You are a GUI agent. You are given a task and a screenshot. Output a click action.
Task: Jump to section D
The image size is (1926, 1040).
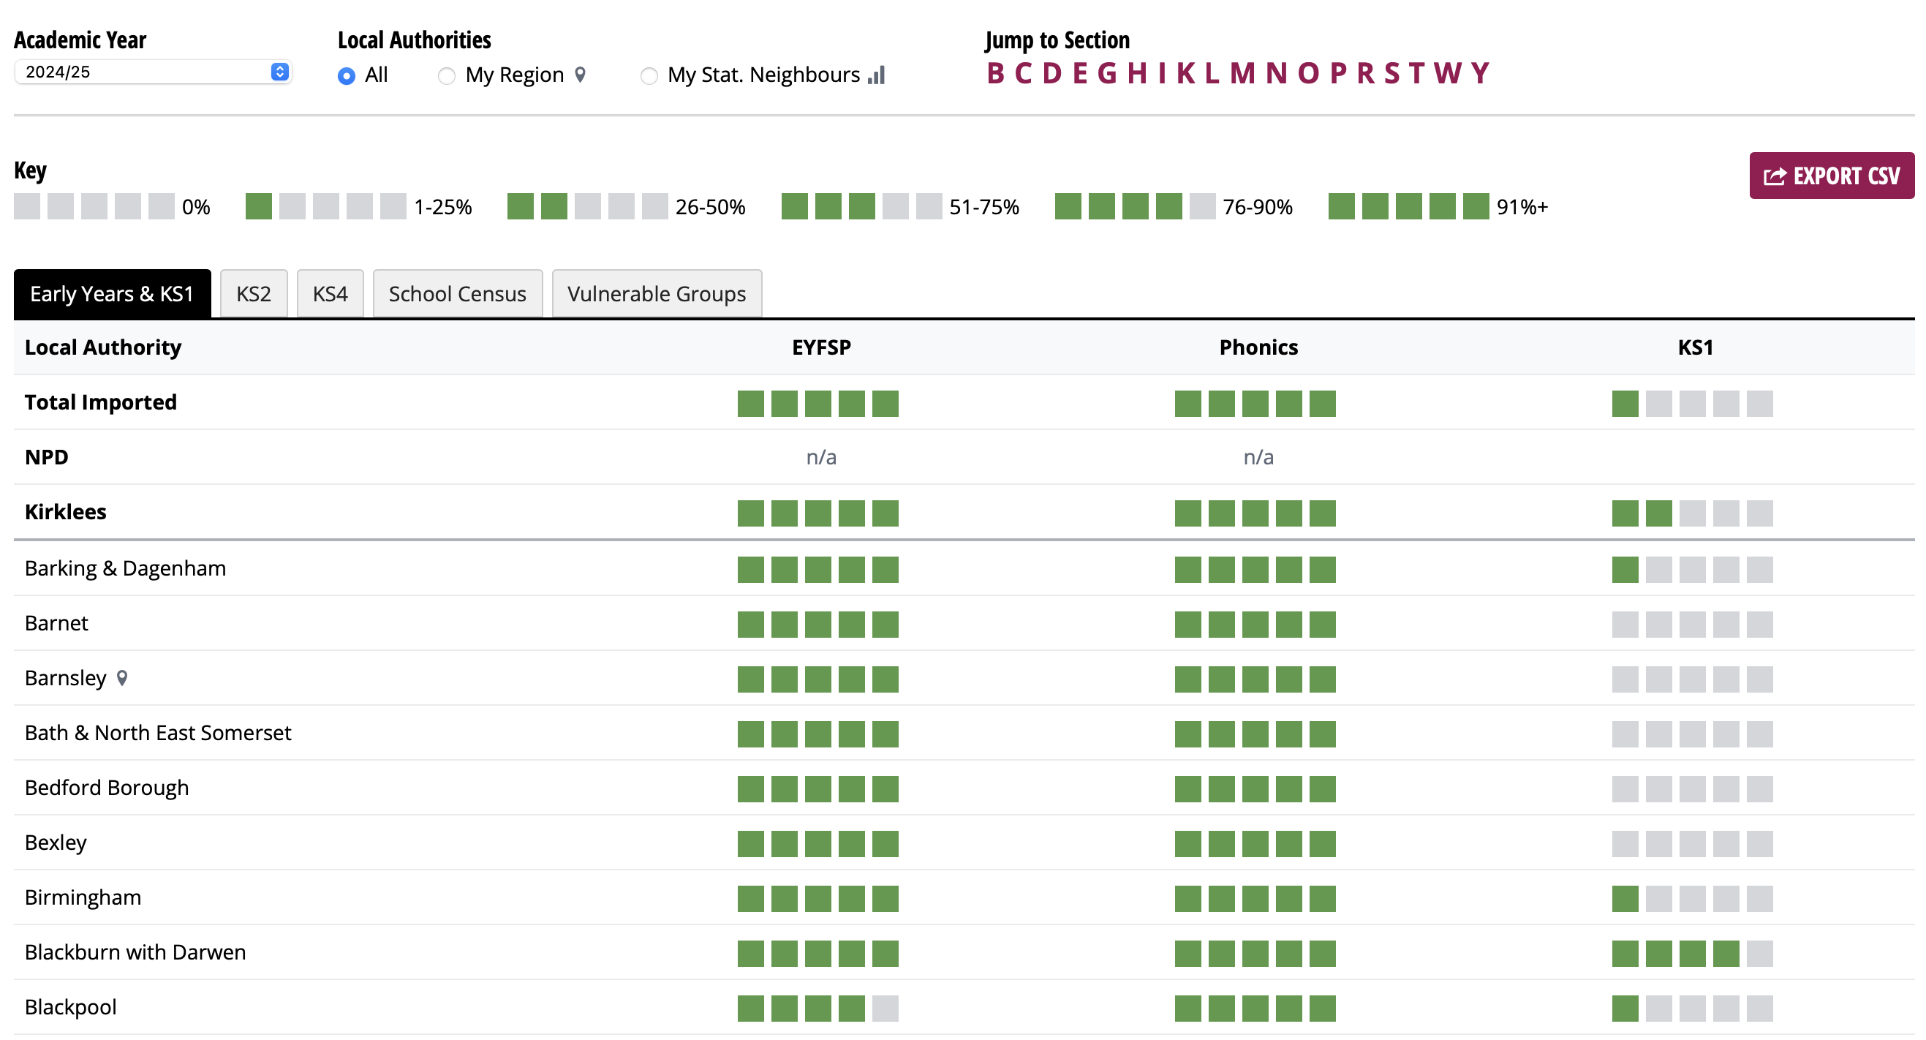pyautogui.click(x=1052, y=73)
